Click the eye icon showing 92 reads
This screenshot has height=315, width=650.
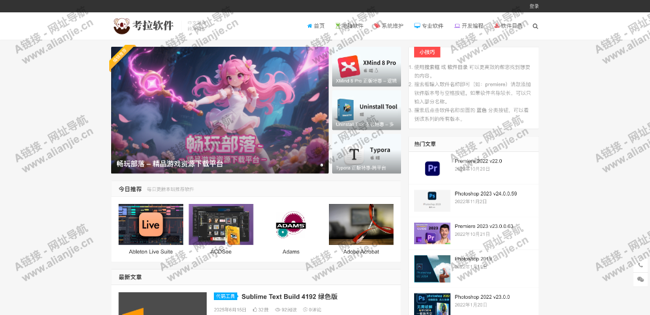[278, 310]
